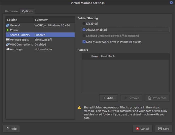Click the 'Not available' summary text
Viewport: 175px width, 135px height.
(x=43, y=49)
